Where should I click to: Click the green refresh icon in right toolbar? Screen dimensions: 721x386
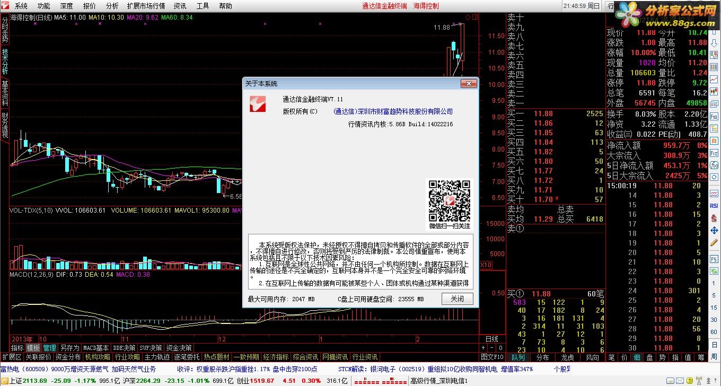pos(714,271)
